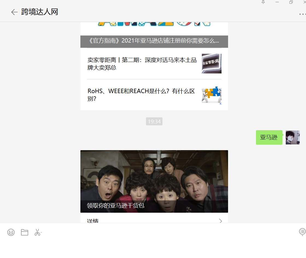Image resolution: width=306 pixels, height=258 pixels.
Task: Pin the chat window on top
Action: coord(263,2)
